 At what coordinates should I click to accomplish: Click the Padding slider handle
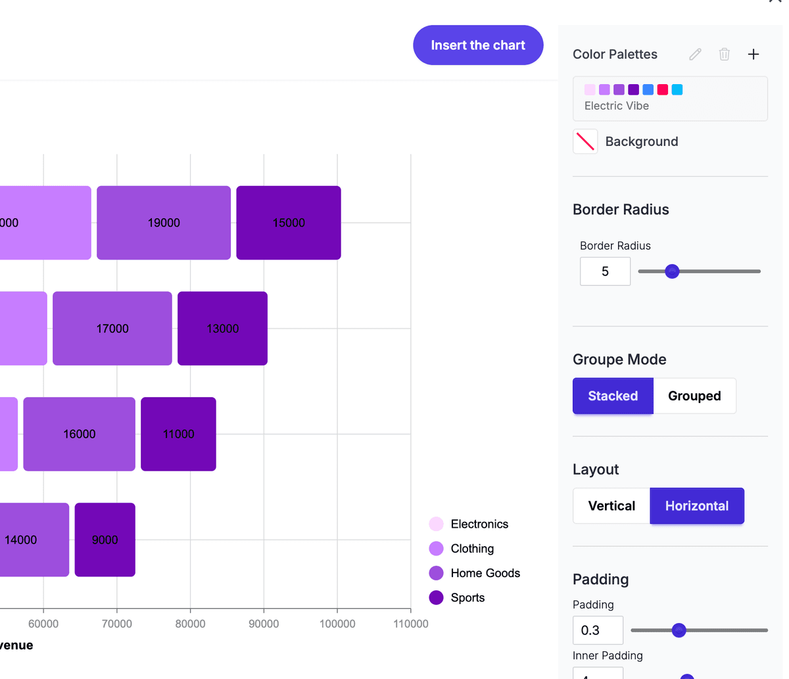[679, 630]
